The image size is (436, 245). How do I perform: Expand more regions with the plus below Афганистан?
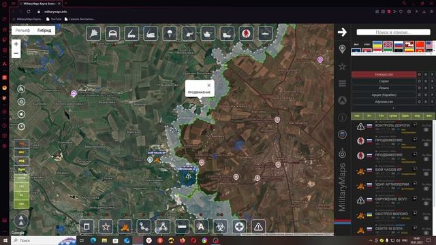click(x=393, y=108)
